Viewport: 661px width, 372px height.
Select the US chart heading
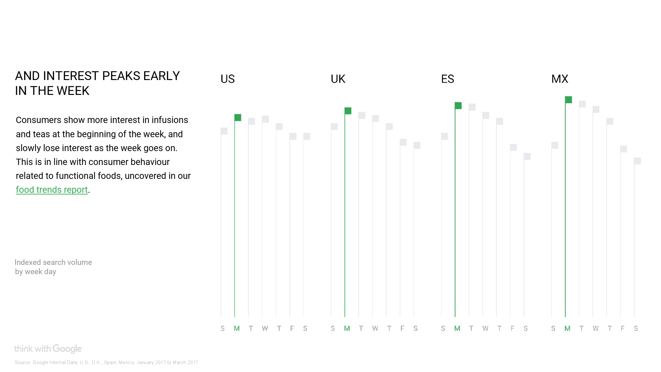tap(228, 79)
